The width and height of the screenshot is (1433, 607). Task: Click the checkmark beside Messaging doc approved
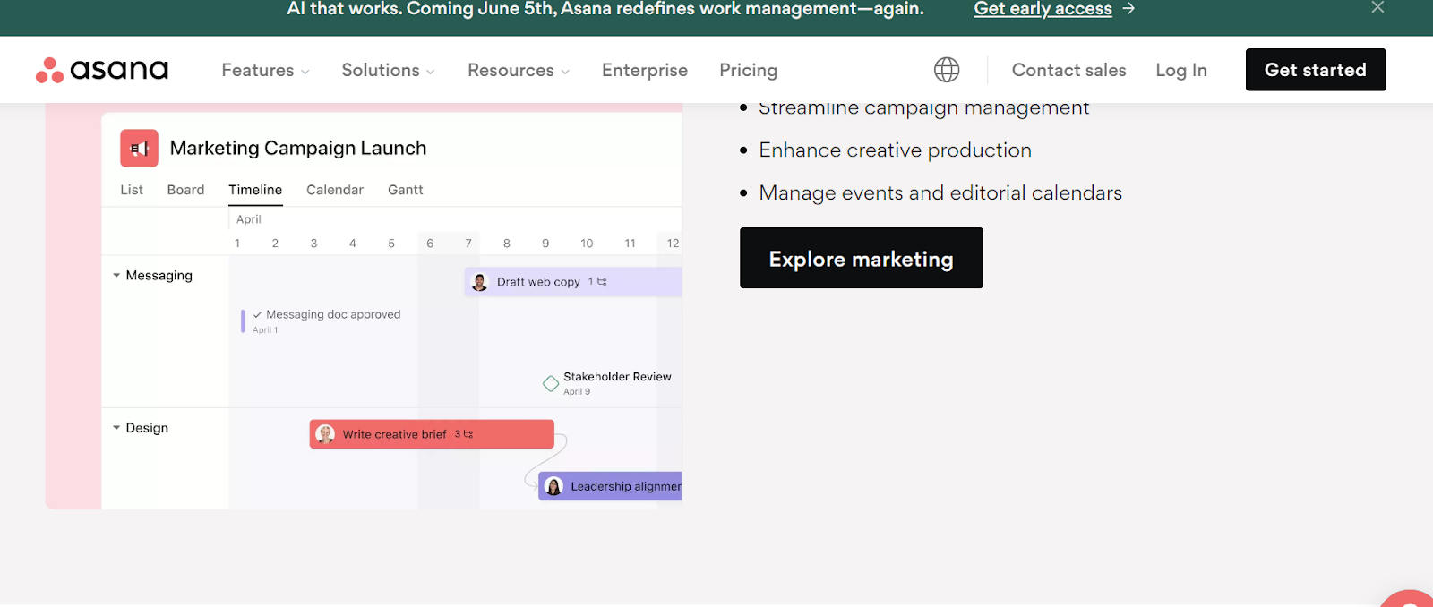[x=257, y=315]
